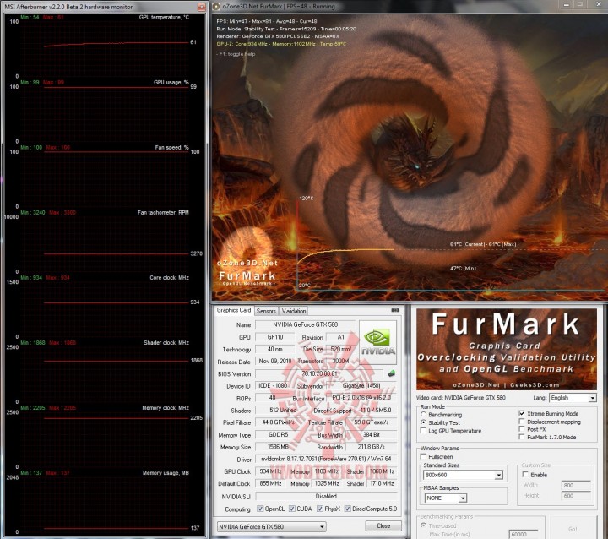Select the Time-based benchmarking option
The image size is (608, 539).
423,525
